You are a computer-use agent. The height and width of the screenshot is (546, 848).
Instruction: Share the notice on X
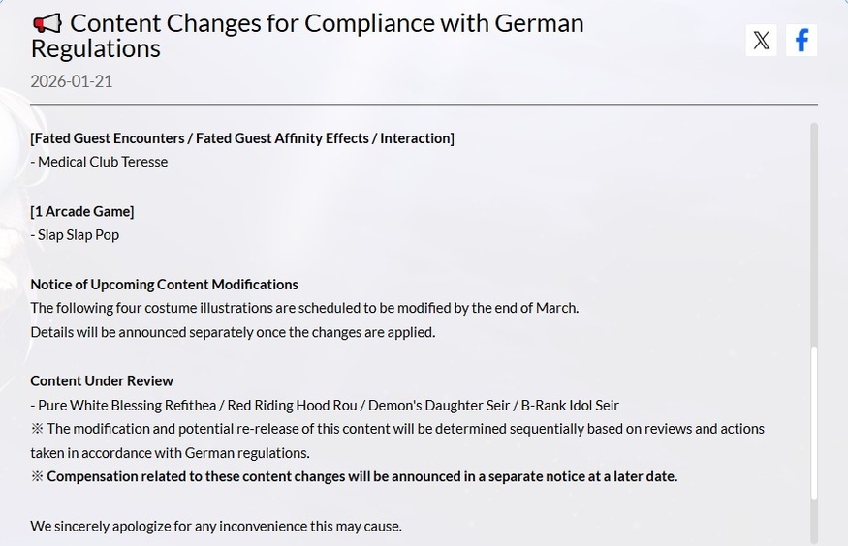(x=762, y=41)
